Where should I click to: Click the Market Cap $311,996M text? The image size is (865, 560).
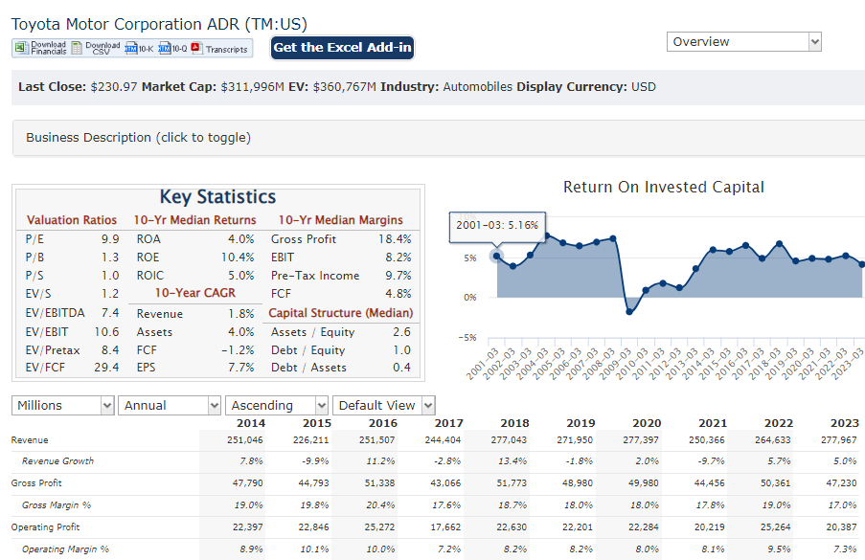pyautogui.click(x=213, y=86)
